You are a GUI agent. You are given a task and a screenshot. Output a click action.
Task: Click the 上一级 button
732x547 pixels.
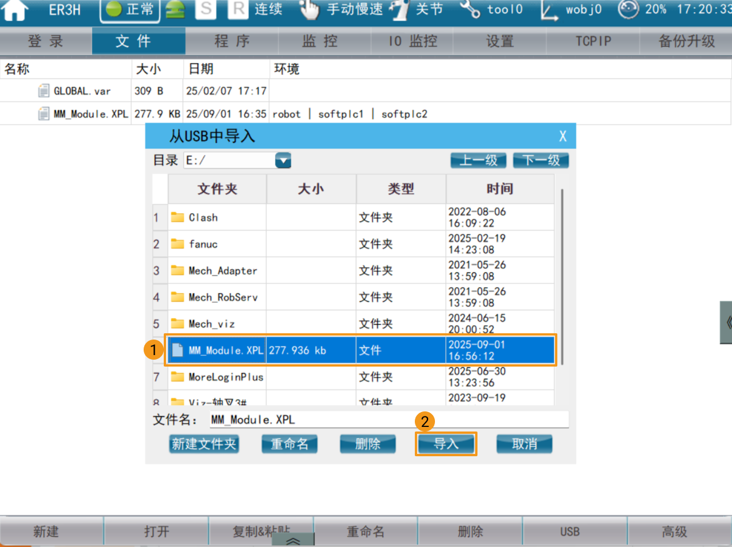tap(477, 160)
